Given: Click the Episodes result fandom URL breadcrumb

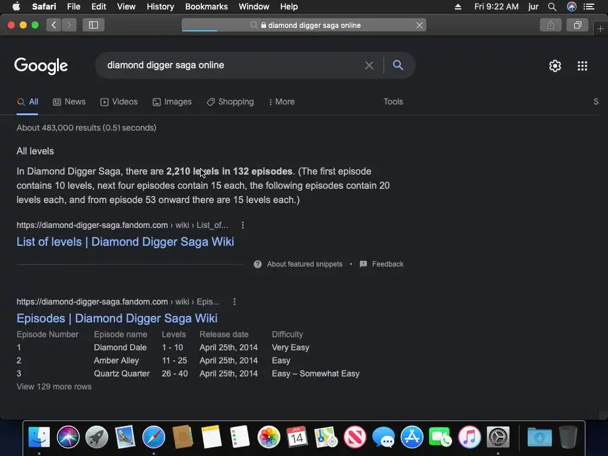Looking at the screenshot, I should coord(118,302).
